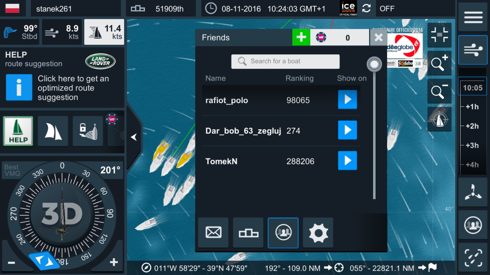Click the username stanek261
This screenshot has height=275, width=490.
(54, 9)
